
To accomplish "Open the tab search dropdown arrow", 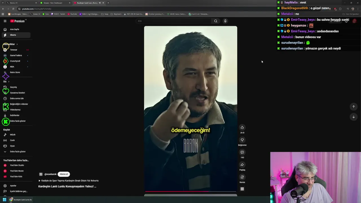I will [x=3, y=3].
